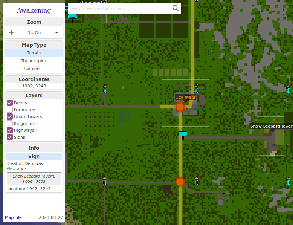The image size is (293, 225).
Task: Select the Terrain map type
Action: 34,53
